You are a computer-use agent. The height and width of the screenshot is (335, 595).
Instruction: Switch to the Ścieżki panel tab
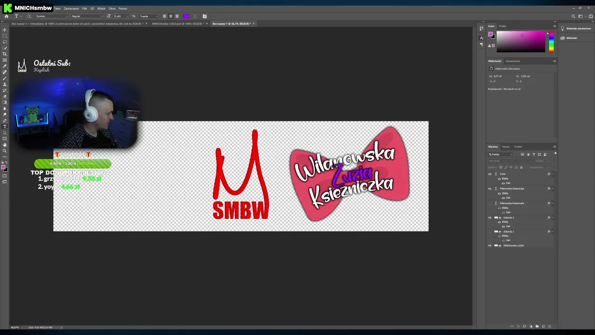tap(518, 147)
